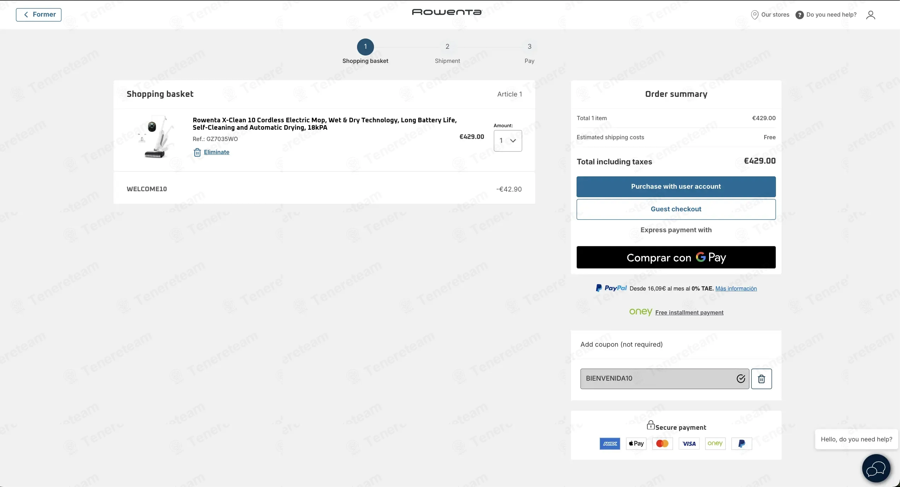Click the Total including taxes amount €429.00
The height and width of the screenshot is (487, 900).
760,161
